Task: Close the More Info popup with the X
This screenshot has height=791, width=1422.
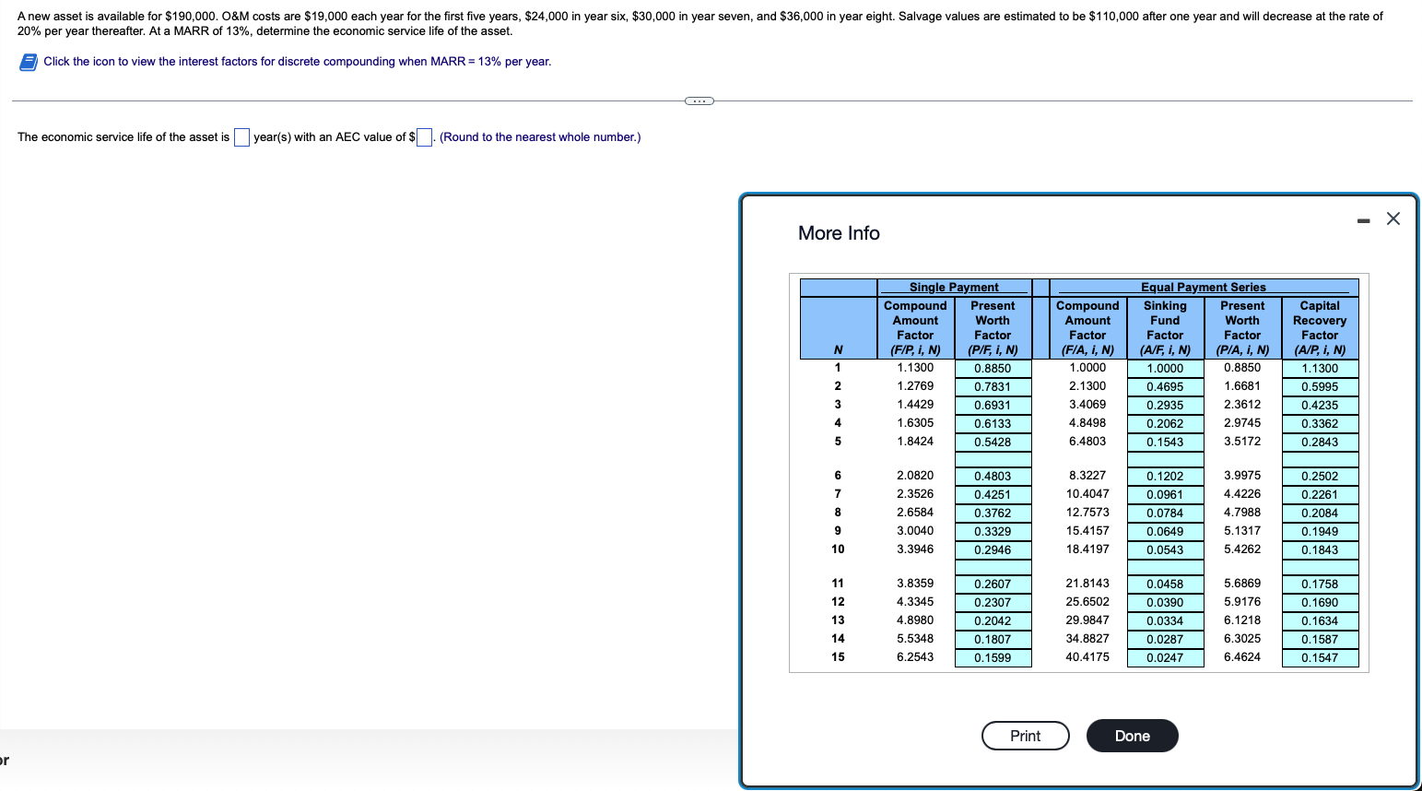Action: [x=1393, y=218]
